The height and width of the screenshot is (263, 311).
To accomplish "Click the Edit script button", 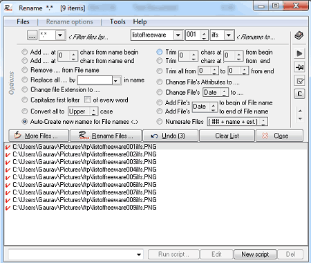I will tap(216, 254).
